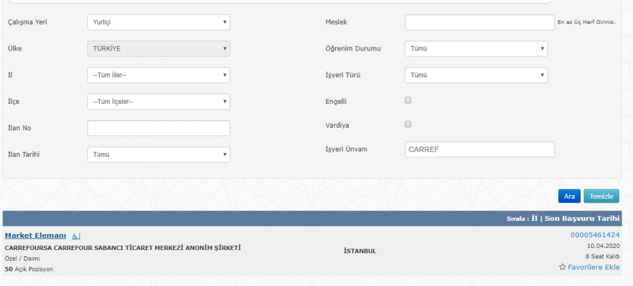
Task: Open the Çalışma Yeri dropdown
Action: [x=158, y=22]
